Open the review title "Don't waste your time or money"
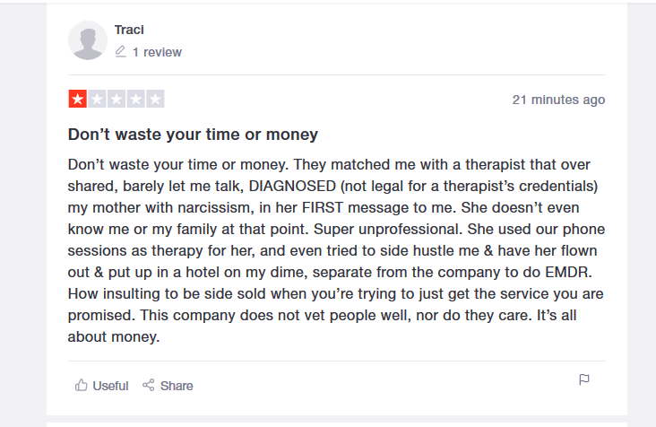Image resolution: width=656 pixels, height=427 pixels. tap(193, 135)
